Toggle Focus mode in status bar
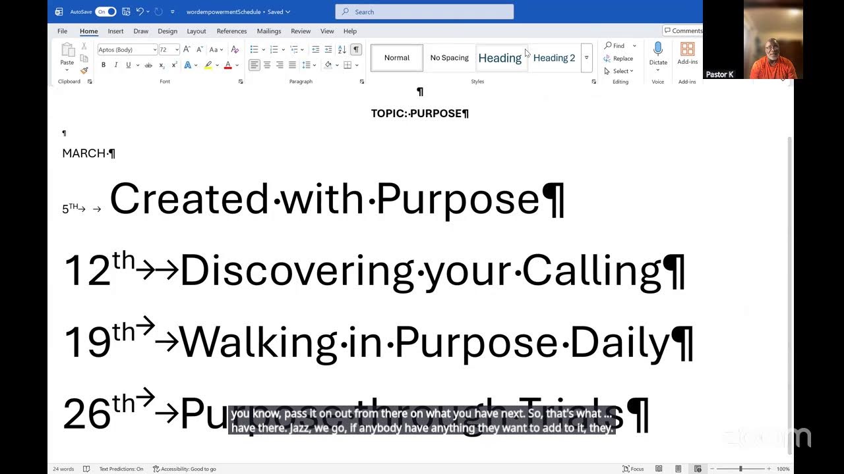The image size is (844, 474). click(633, 469)
